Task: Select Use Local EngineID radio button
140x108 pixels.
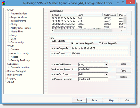Action: point(72,43)
